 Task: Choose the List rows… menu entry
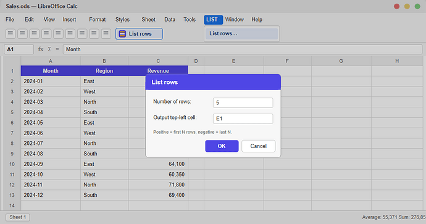click(x=242, y=34)
